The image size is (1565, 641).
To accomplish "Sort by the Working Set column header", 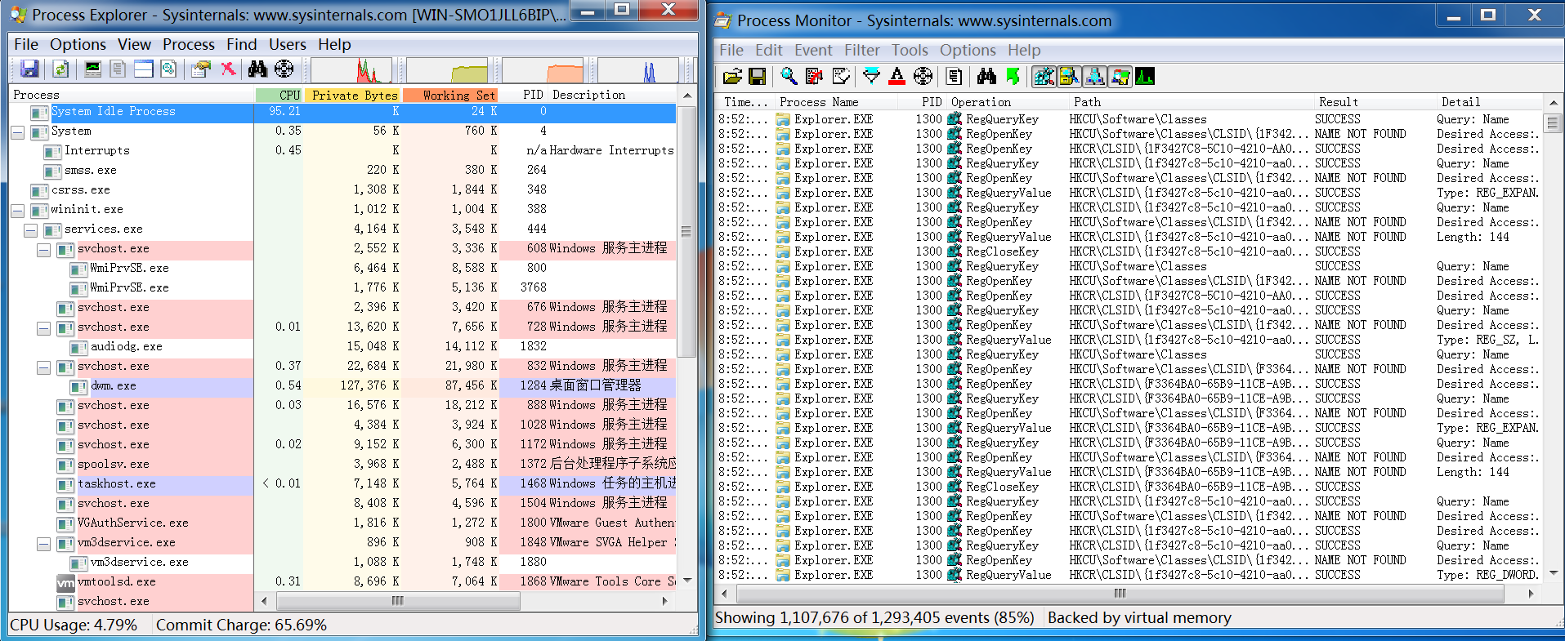I will (450, 95).
